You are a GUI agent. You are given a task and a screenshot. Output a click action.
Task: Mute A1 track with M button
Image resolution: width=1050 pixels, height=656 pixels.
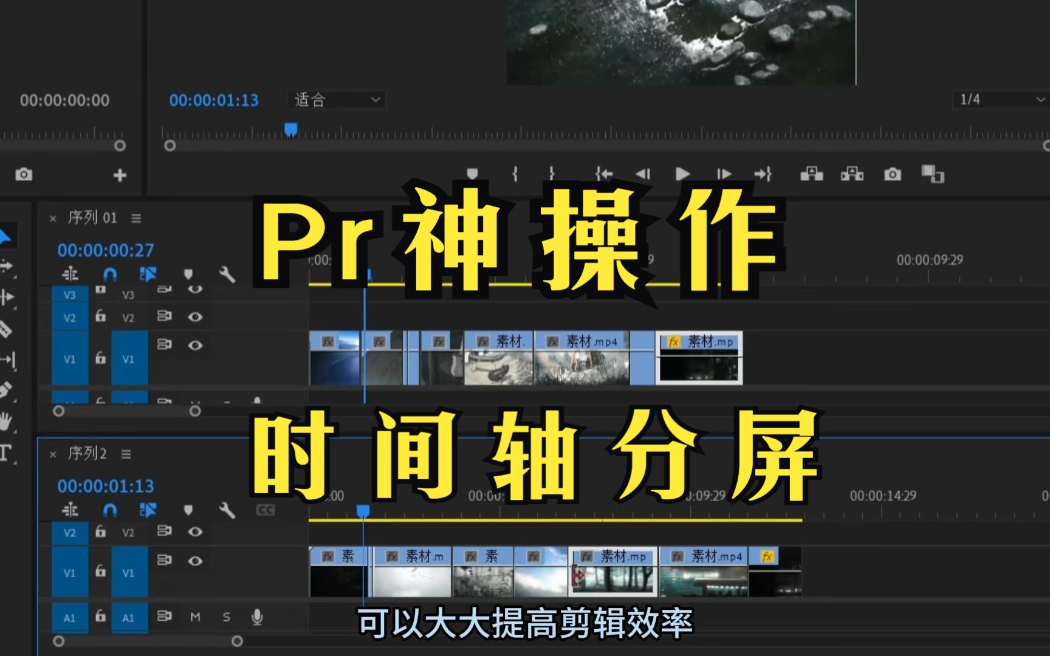(x=195, y=617)
